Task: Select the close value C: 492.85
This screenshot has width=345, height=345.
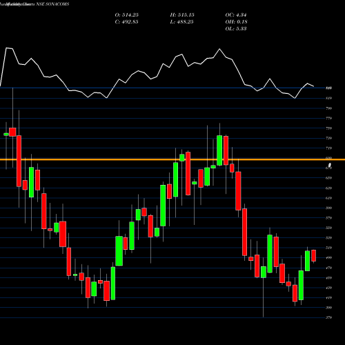Action: click(x=127, y=22)
